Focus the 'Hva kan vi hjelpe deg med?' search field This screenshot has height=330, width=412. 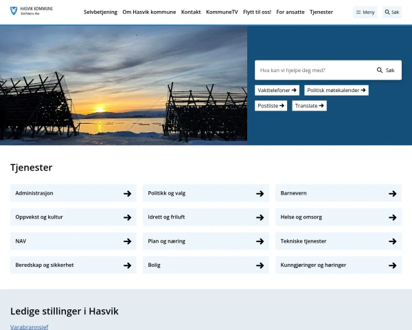click(314, 70)
